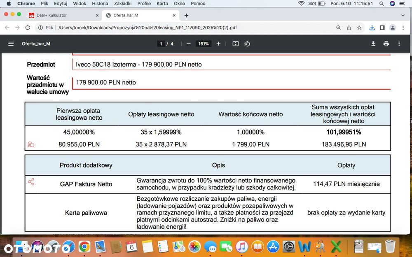Viewport: 412px width, 257px height.
Task: Open the Zakładki menu
Action: click(123, 3)
